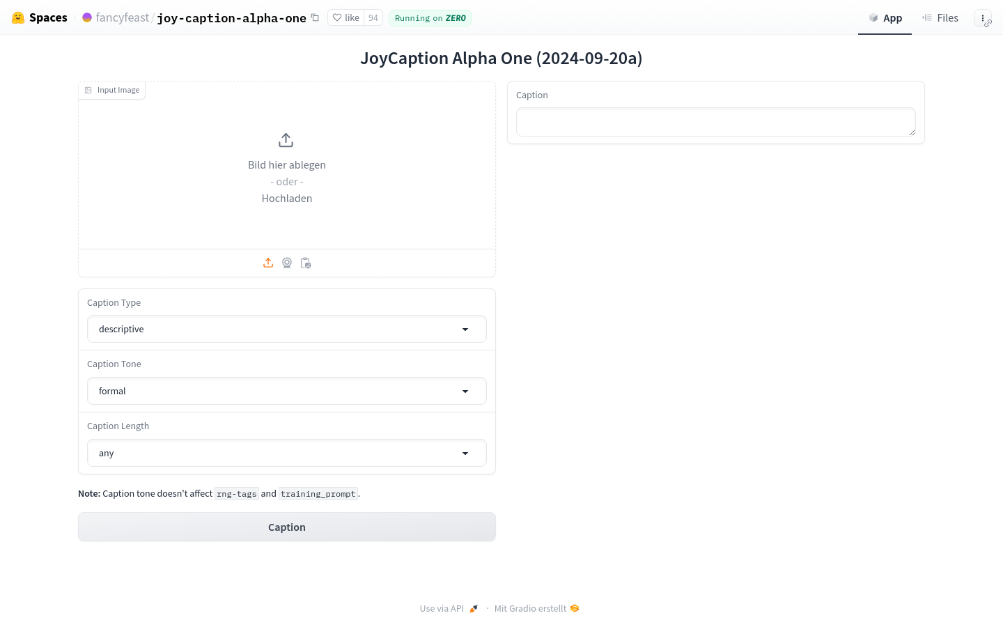Image resolution: width=1003 pixels, height=627 pixels.
Task: Click the API rocket icon in footer
Action: [474, 609]
